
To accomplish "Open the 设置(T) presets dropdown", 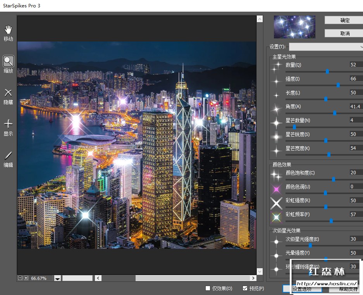I will pos(326,47).
